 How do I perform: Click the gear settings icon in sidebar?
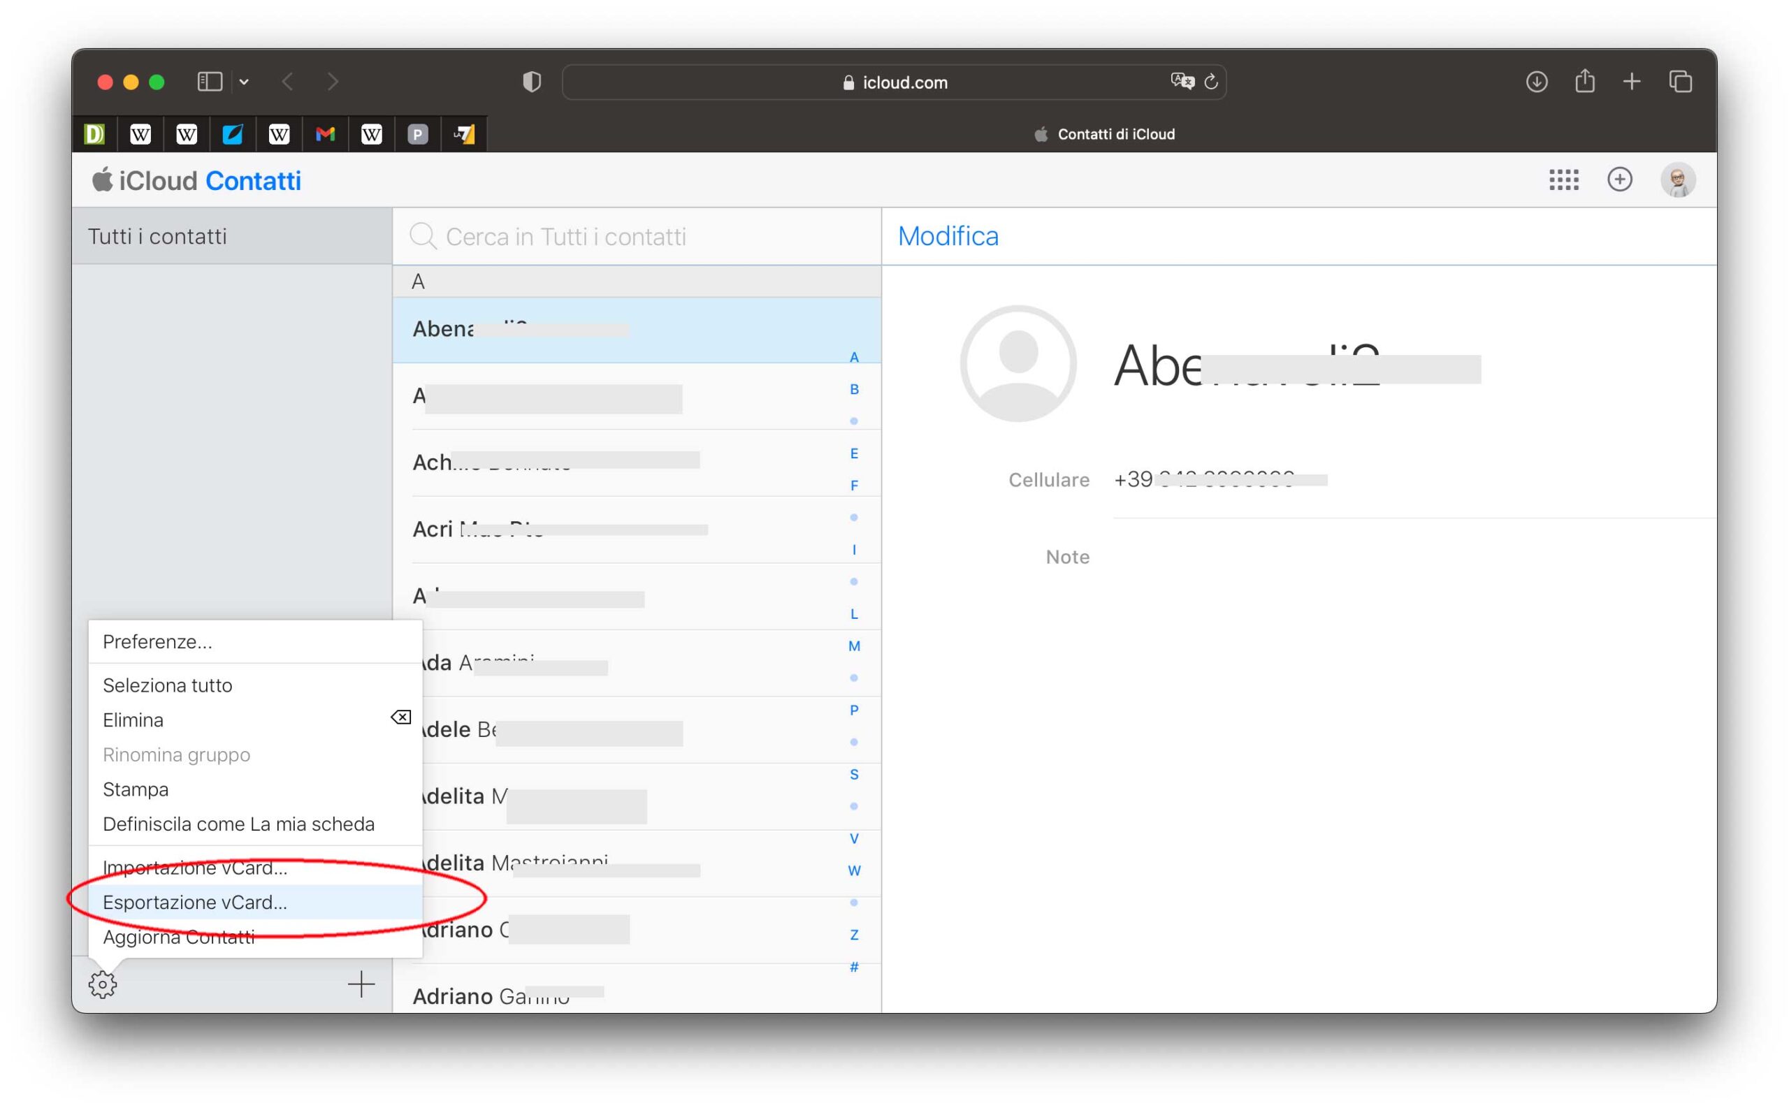(103, 984)
